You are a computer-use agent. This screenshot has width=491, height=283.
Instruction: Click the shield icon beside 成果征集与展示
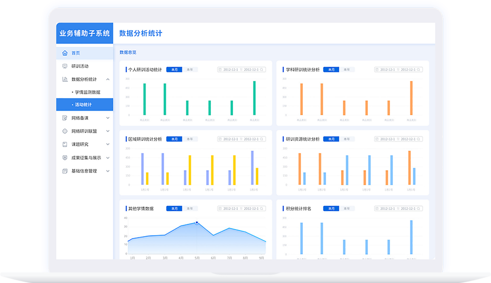pos(65,157)
